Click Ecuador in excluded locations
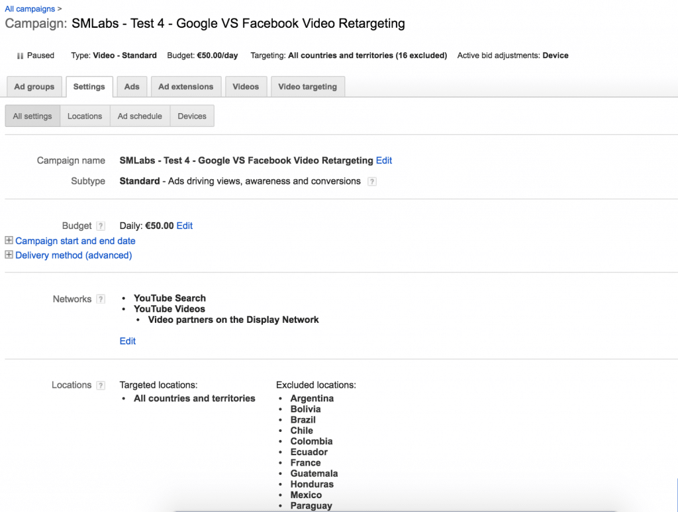This screenshot has height=512, width=678. (x=309, y=452)
